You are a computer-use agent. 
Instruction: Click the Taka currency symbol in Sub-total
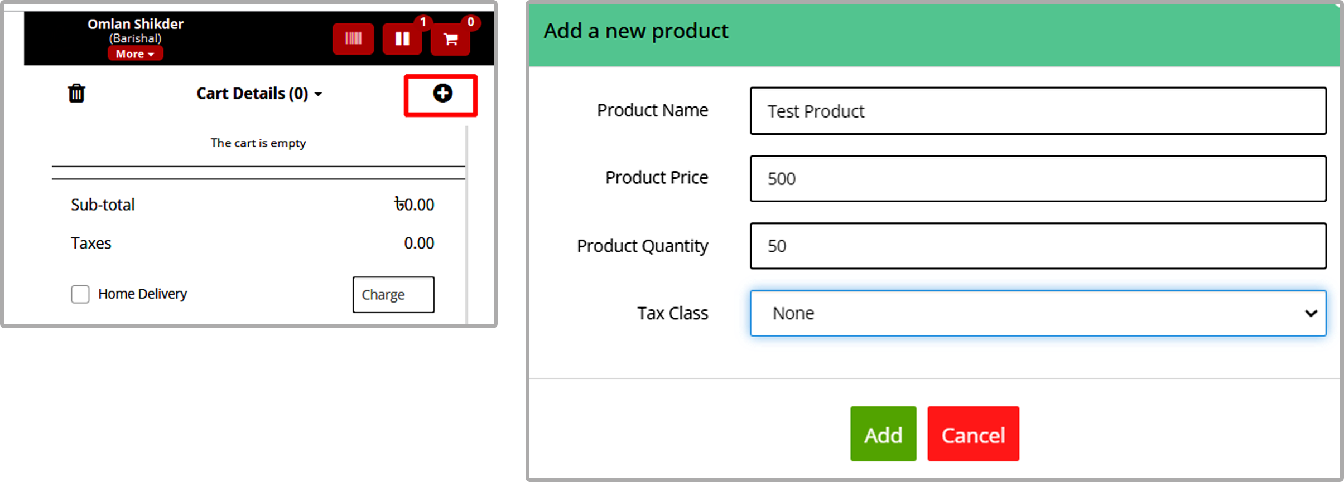point(399,203)
